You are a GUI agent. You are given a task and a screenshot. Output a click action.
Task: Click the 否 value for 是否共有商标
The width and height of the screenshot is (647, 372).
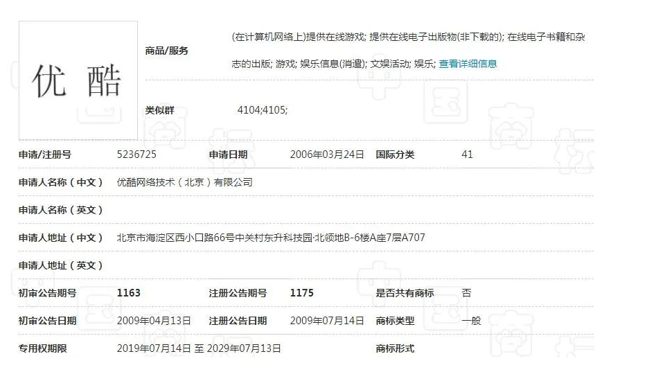tap(466, 293)
